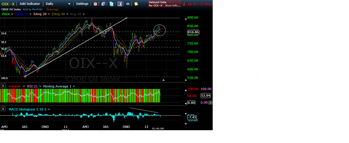349x143 pixels.
Task: Click the red down-arrow next to -18.32
Action: pos(184,4)
